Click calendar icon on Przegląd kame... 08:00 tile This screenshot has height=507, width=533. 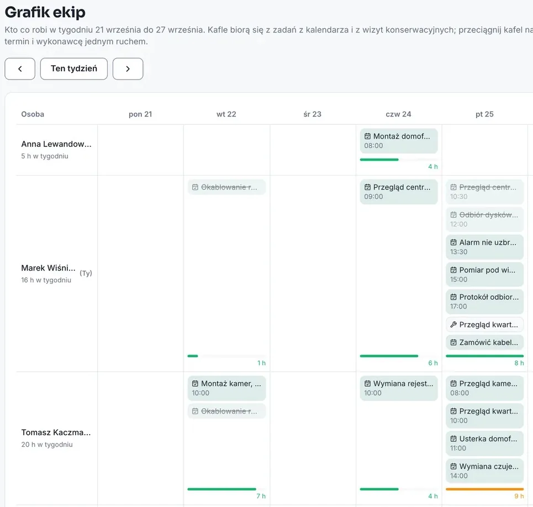pyautogui.click(x=453, y=384)
